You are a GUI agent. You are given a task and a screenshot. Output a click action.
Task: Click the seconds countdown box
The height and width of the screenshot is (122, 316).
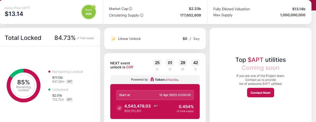(195, 63)
